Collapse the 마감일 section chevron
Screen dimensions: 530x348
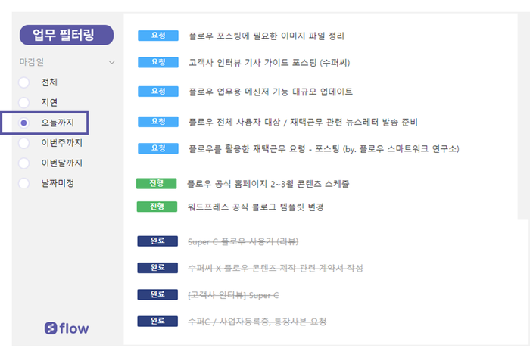coord(112,62)
